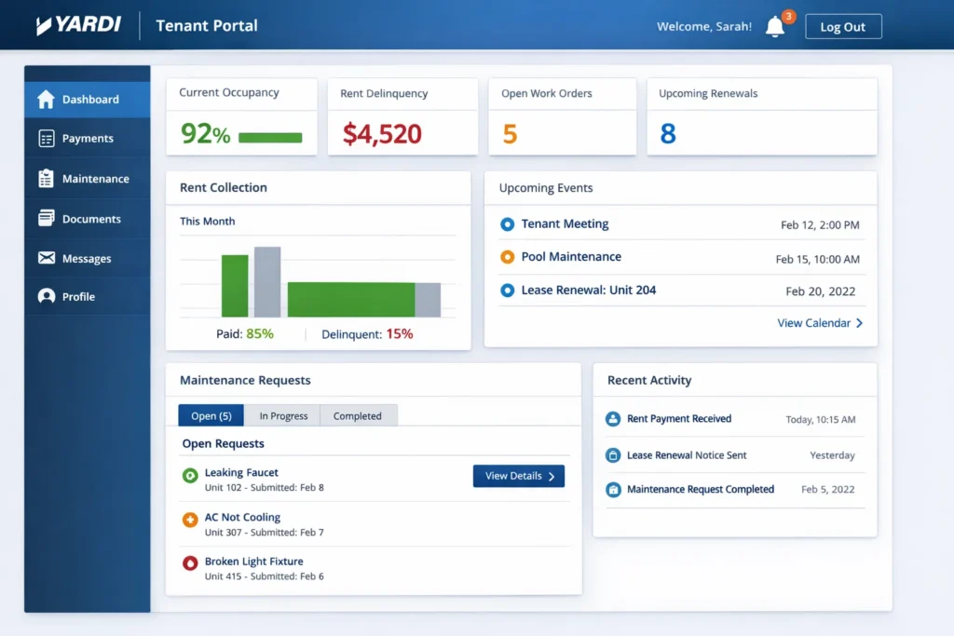The image size is (954, 636).
Task: Switch to the In Progress tab
Action: pyautogui.click(x=282, y=415)
